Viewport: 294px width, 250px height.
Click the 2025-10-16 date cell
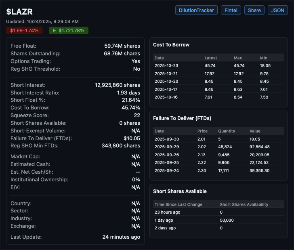point(166,97)
